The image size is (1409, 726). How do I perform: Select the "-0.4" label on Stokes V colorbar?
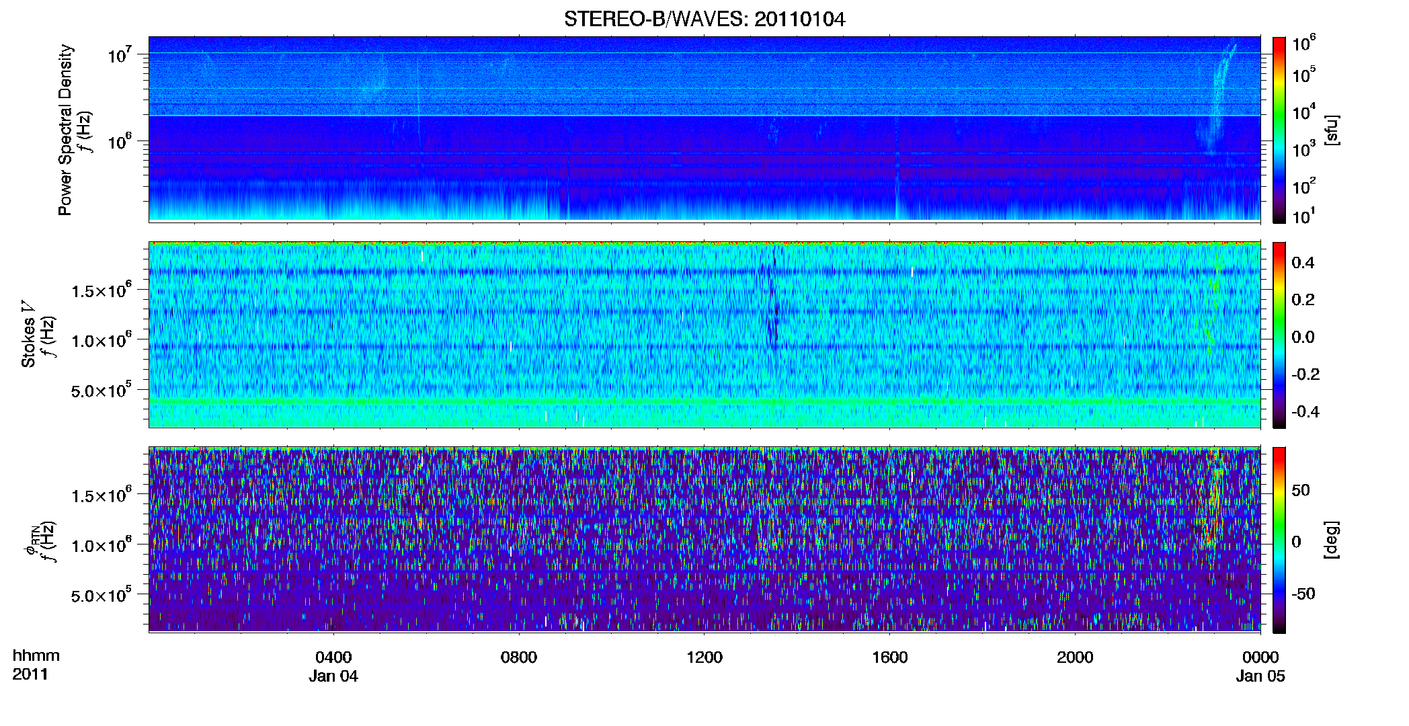tap(1305, 411)
